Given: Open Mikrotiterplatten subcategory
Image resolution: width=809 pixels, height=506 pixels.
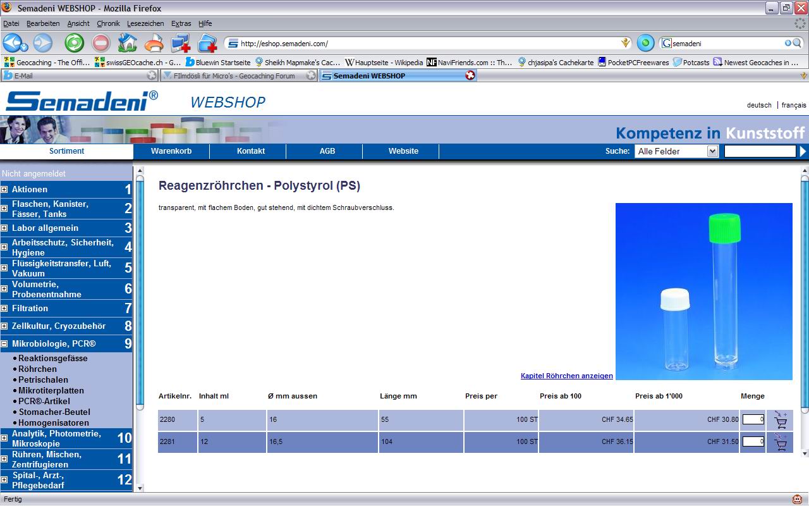Looking at the screenshot, I should (x=51, y=390).
